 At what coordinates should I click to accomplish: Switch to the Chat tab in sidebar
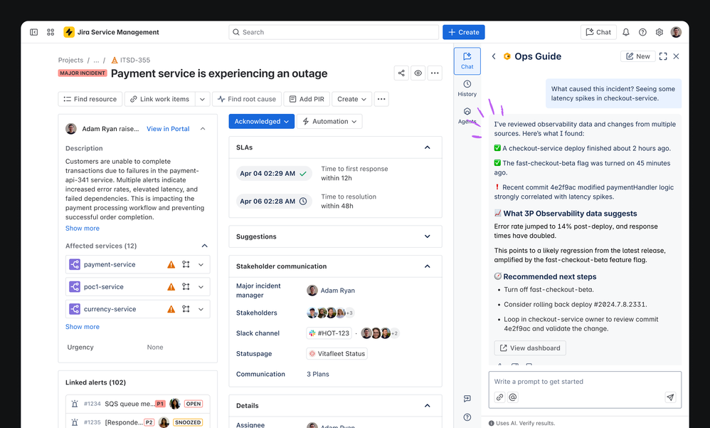[467, 61]
